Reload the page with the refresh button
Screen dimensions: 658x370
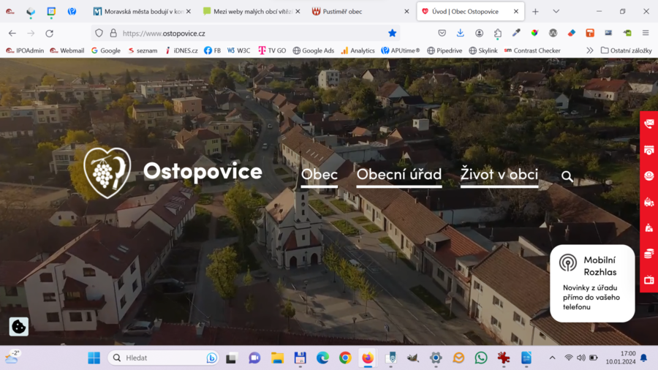(50, 33)
